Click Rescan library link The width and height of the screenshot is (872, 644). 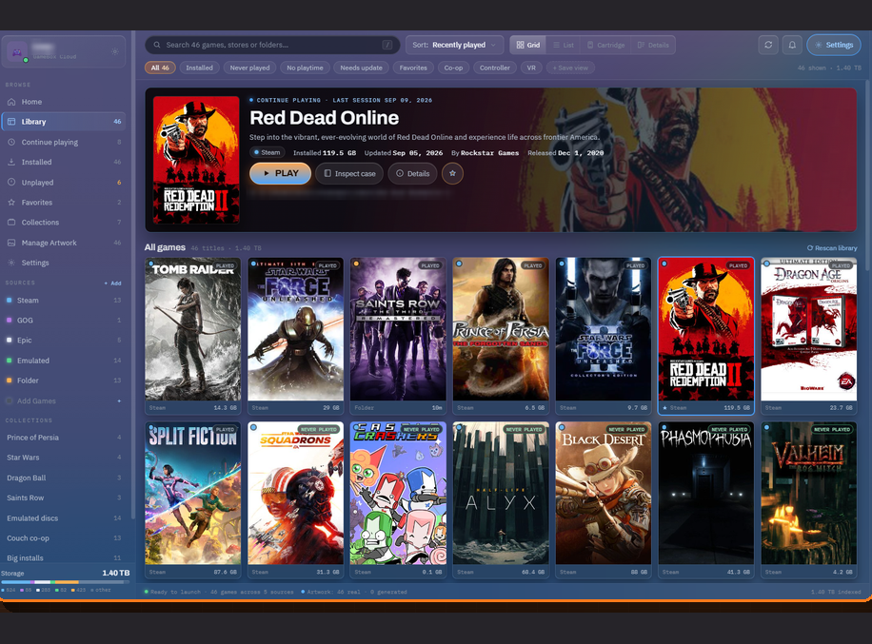coord(832,248)
